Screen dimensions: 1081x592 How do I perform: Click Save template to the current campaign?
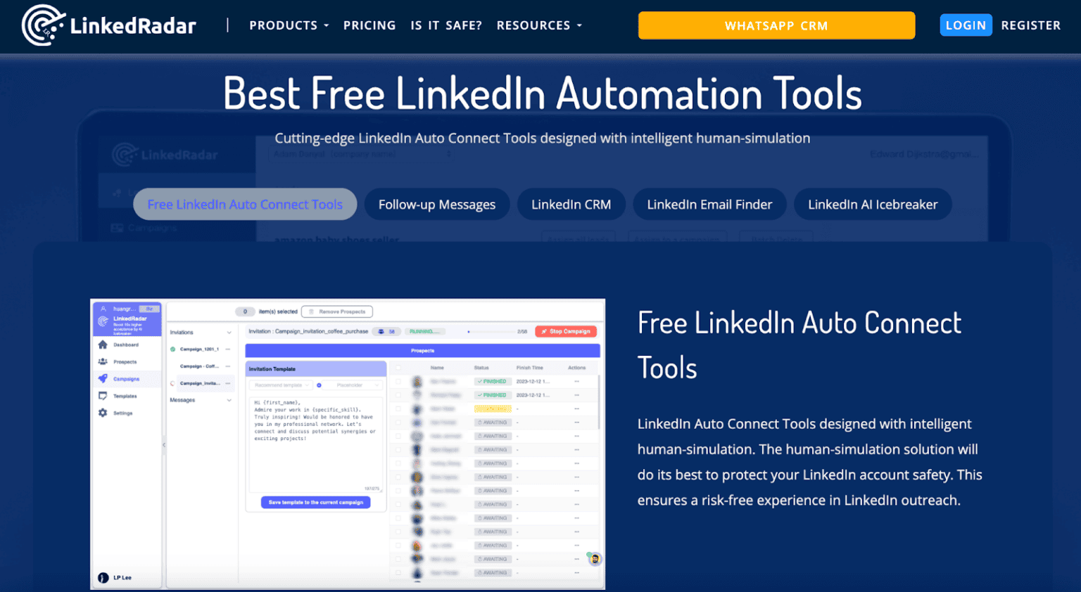pos(315,502)
